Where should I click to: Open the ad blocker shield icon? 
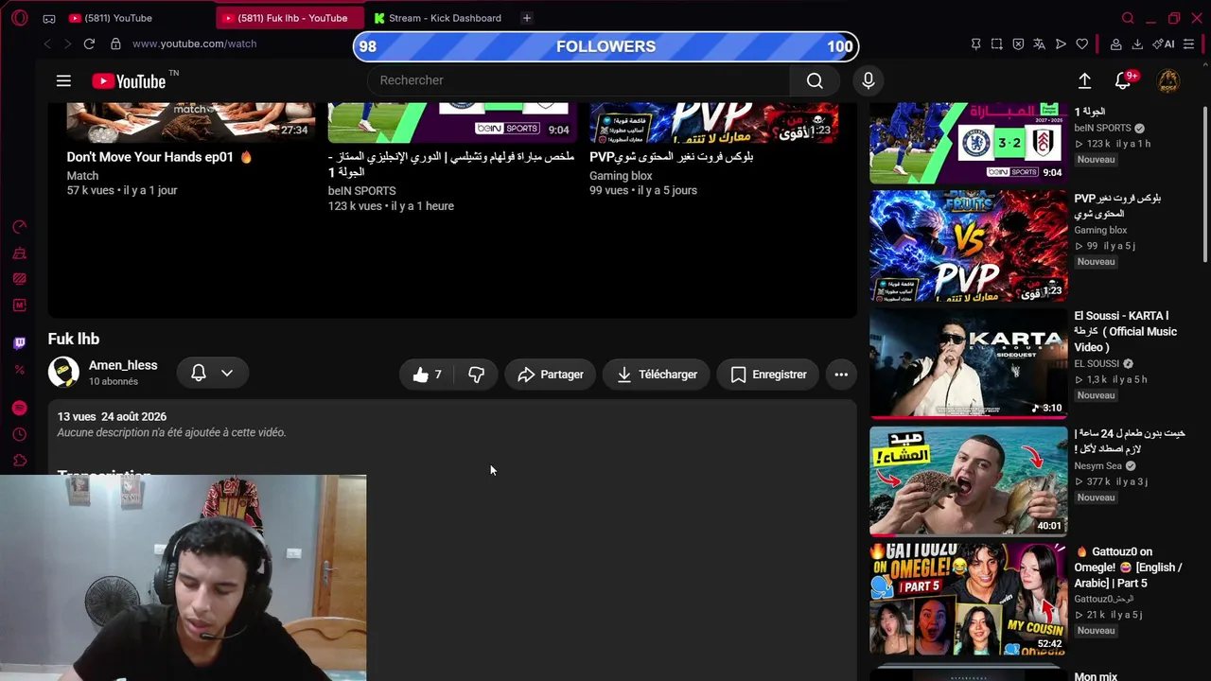coord(1018,44)
